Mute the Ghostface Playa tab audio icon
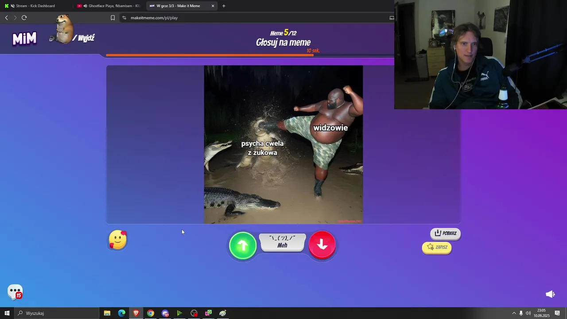567x319 pixels. click(85, 6)
